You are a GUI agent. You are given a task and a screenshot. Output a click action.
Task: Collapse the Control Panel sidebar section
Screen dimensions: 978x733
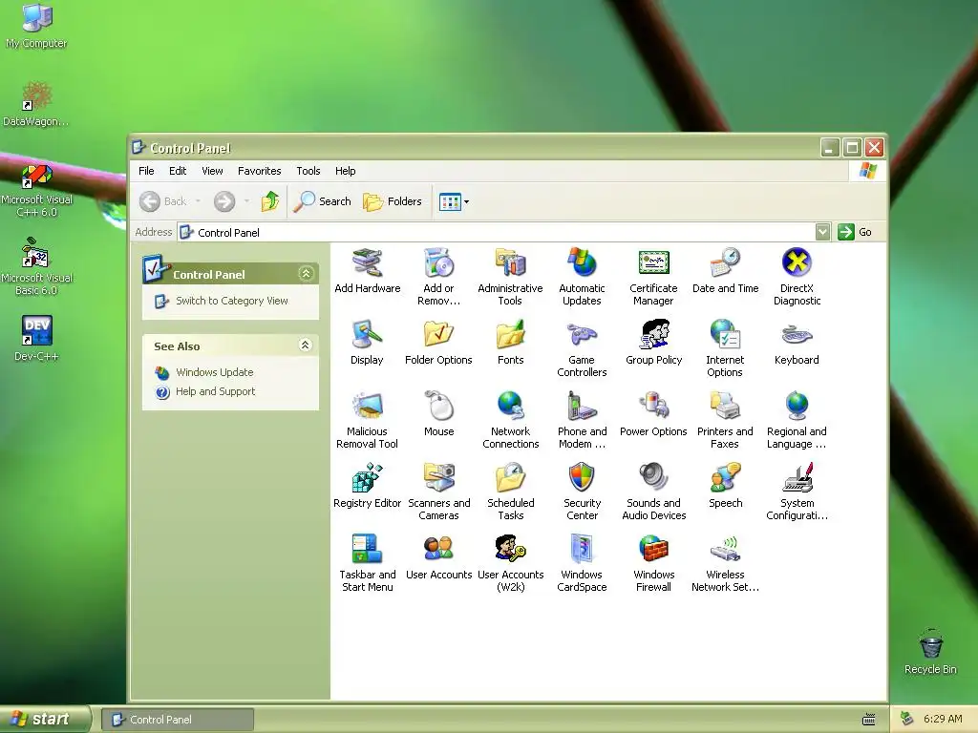pos(306,274)
